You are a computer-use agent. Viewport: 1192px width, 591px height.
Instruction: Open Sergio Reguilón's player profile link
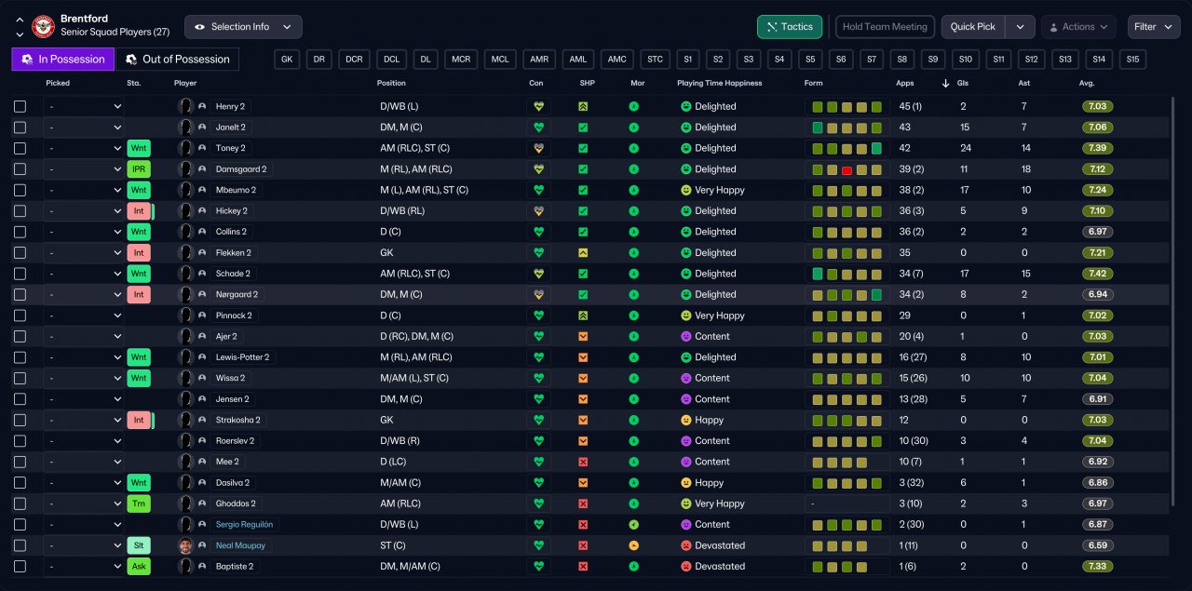click(x=246, y=525)
